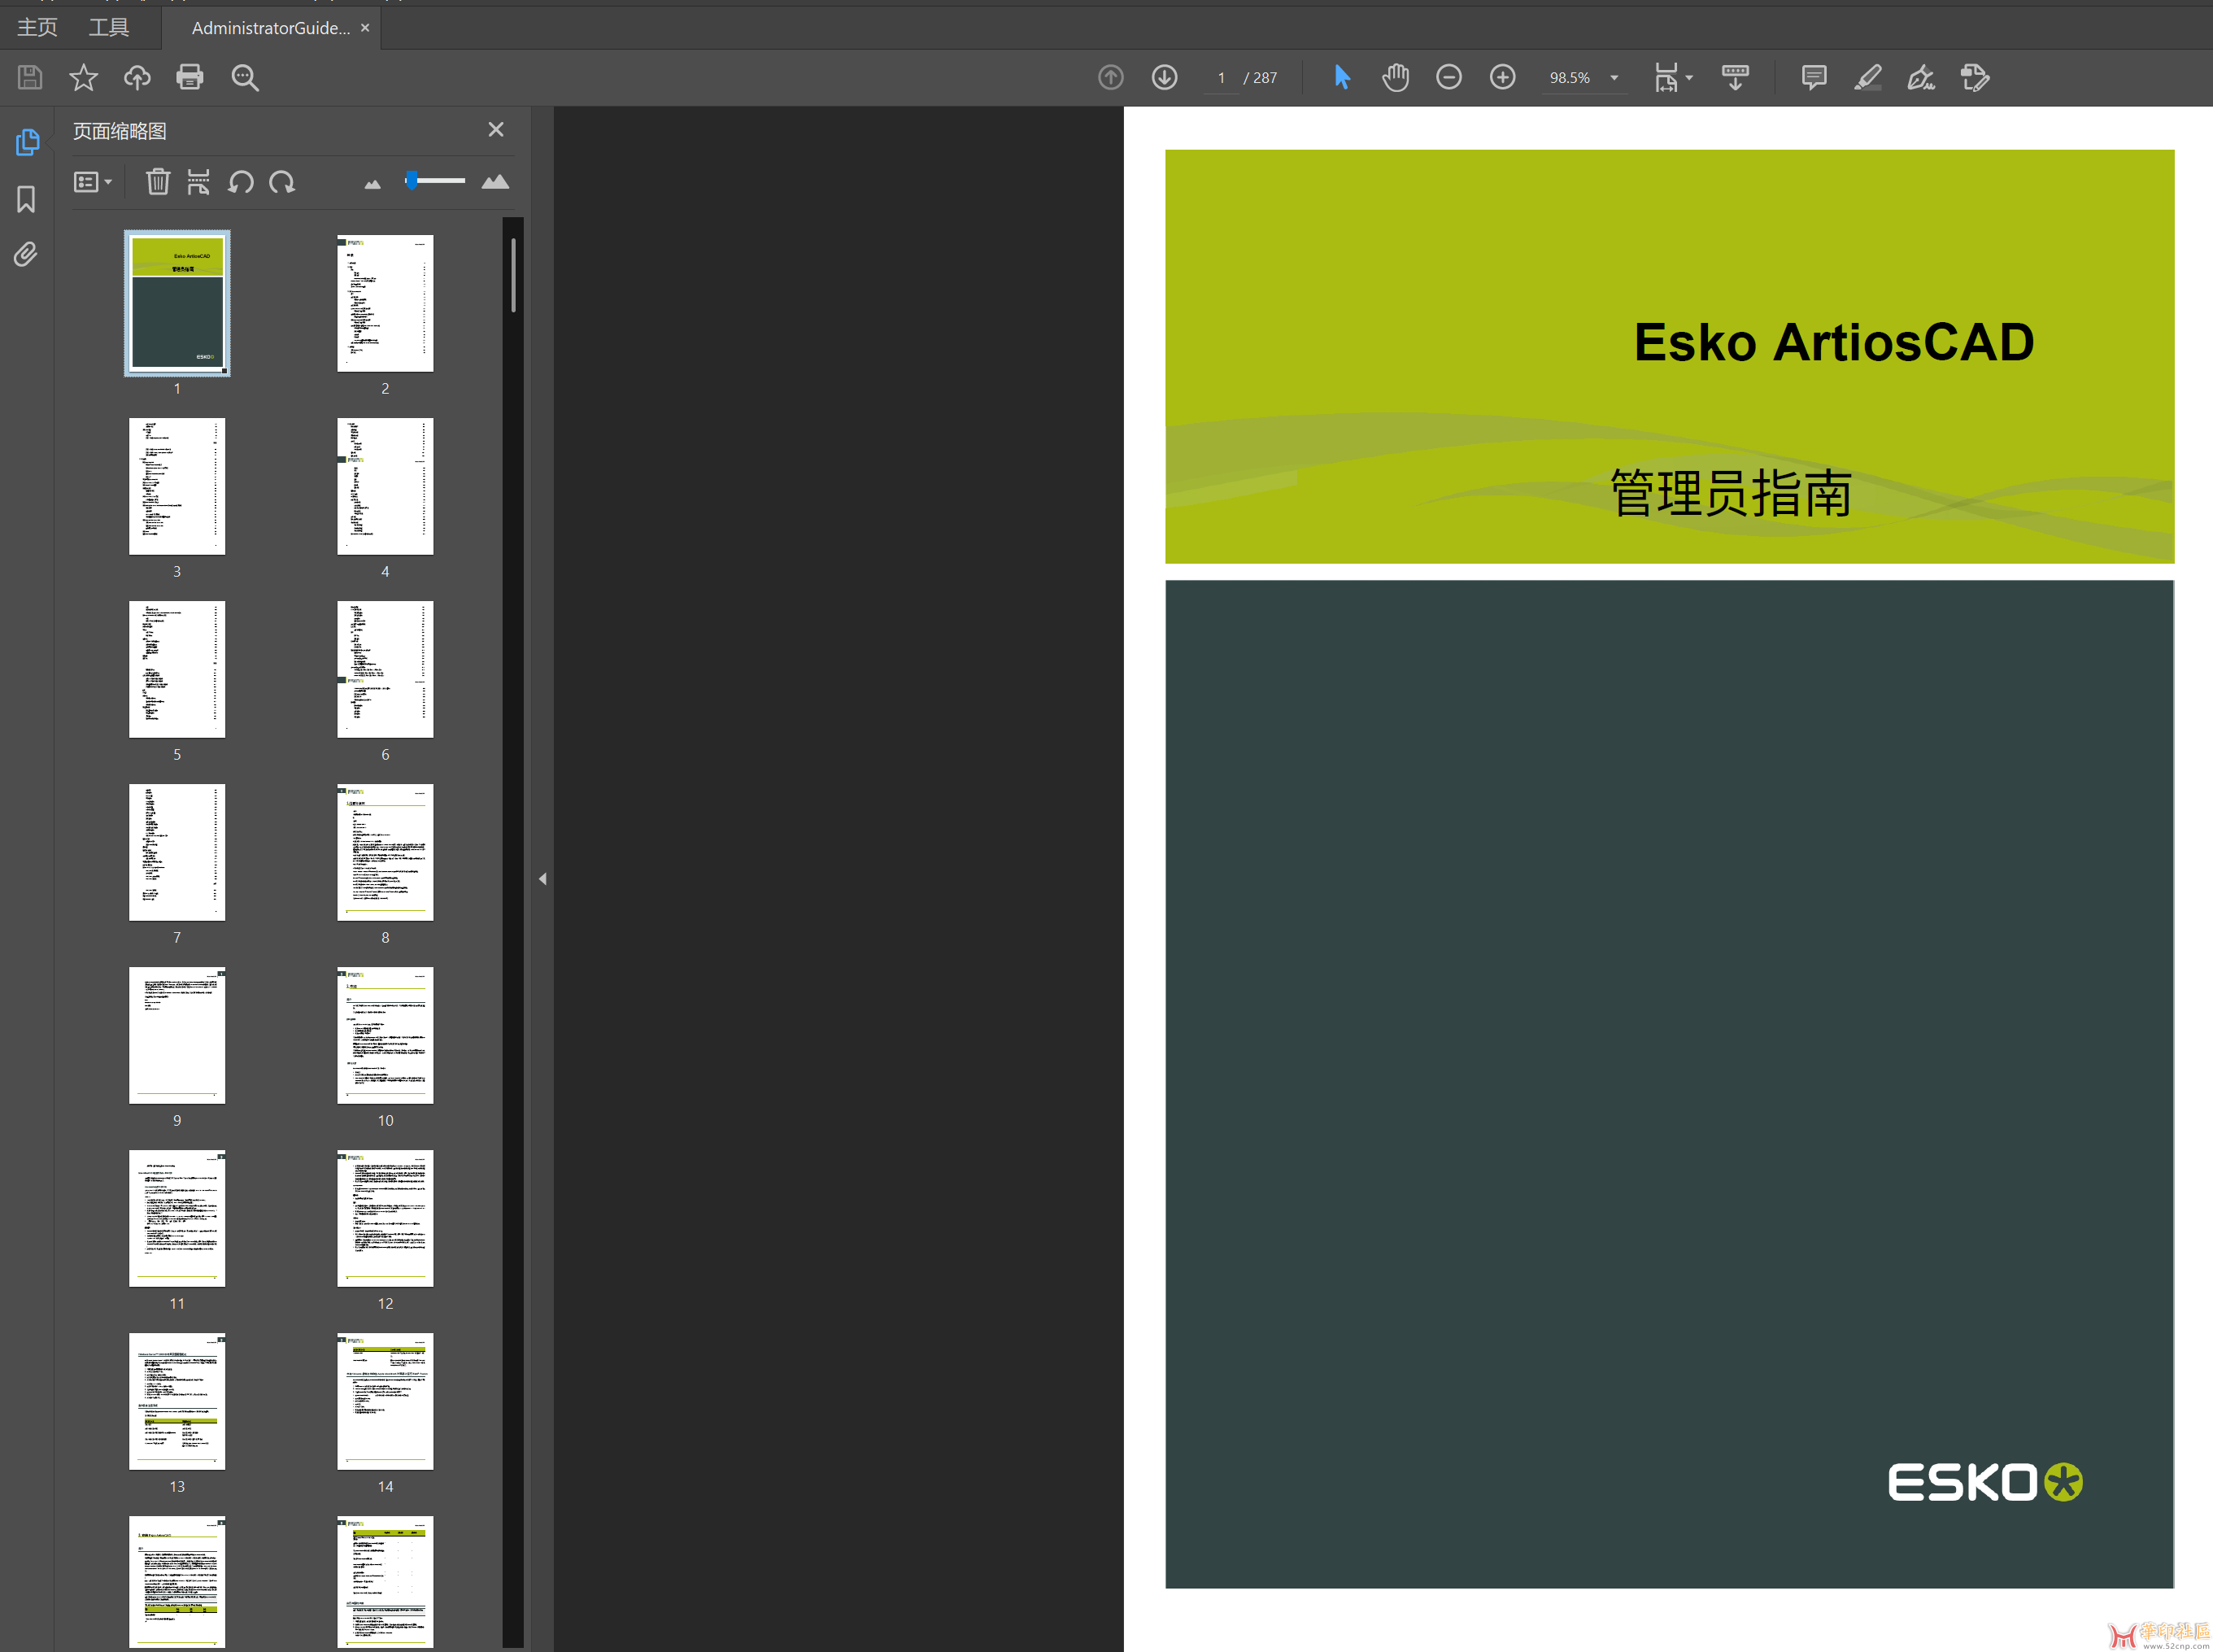This screenshot has height=1652, width=2213.
Task: Click the thumbnails panel scrollbar
Action: click(513, 275)
